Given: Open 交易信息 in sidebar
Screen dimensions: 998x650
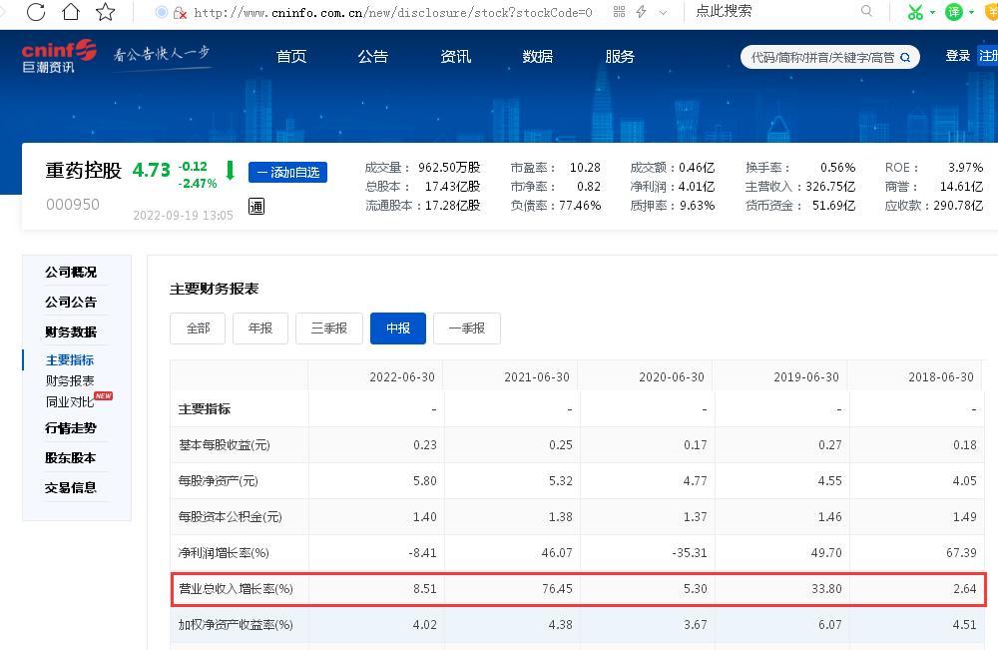Looking at the screenshot, I should (71, 488).
